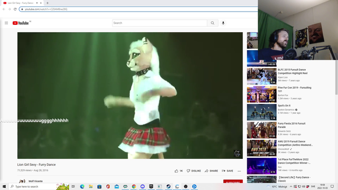
Task: Open BLFC 2015 Fursuit Dance thumbnail
Action: 262,76
